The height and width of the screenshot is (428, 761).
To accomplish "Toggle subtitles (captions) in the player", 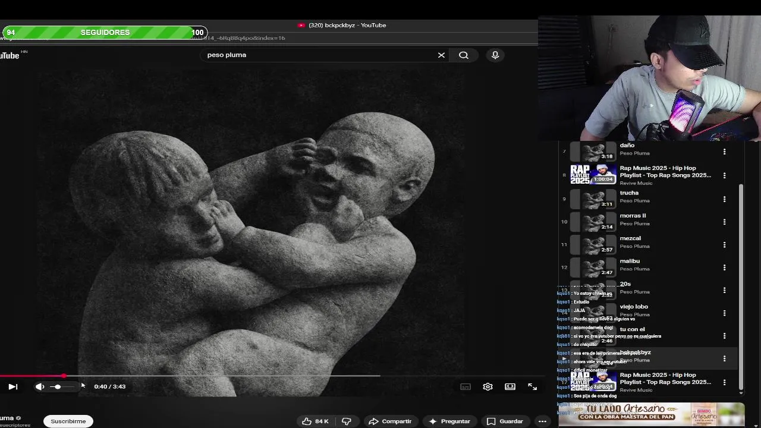I will (x=466, y=386).
